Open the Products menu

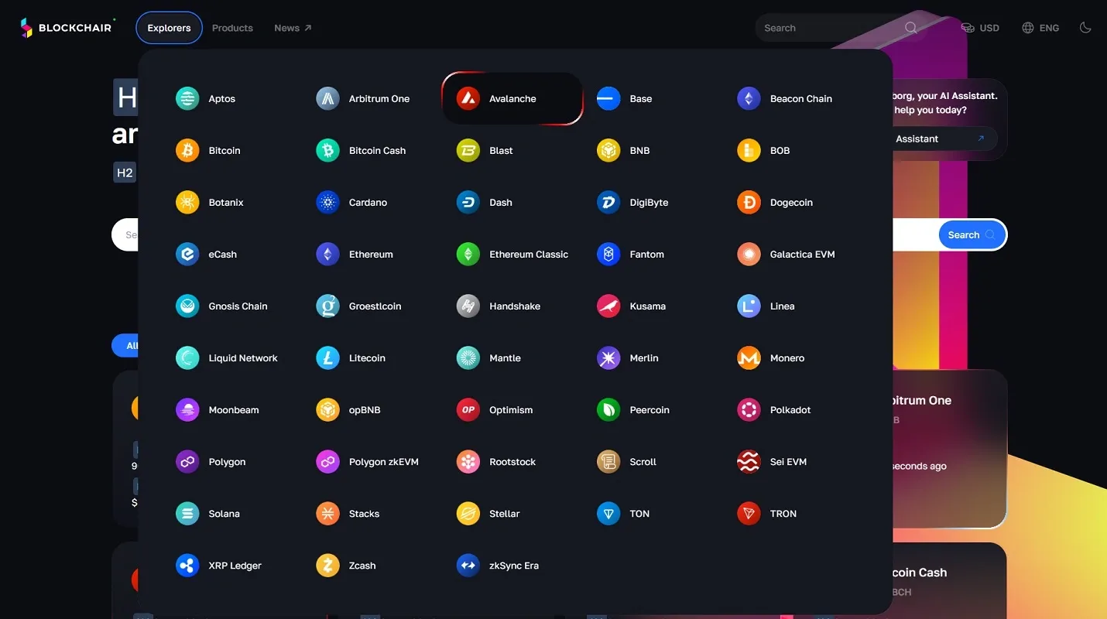[232, 28]
